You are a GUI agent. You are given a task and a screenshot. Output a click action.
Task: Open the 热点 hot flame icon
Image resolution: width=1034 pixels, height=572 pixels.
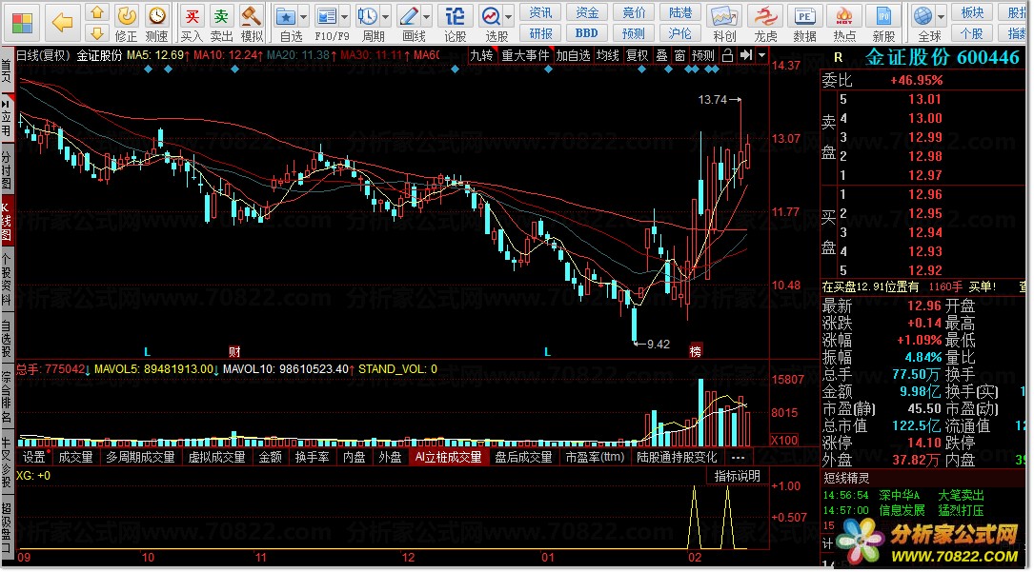[844, 16]
